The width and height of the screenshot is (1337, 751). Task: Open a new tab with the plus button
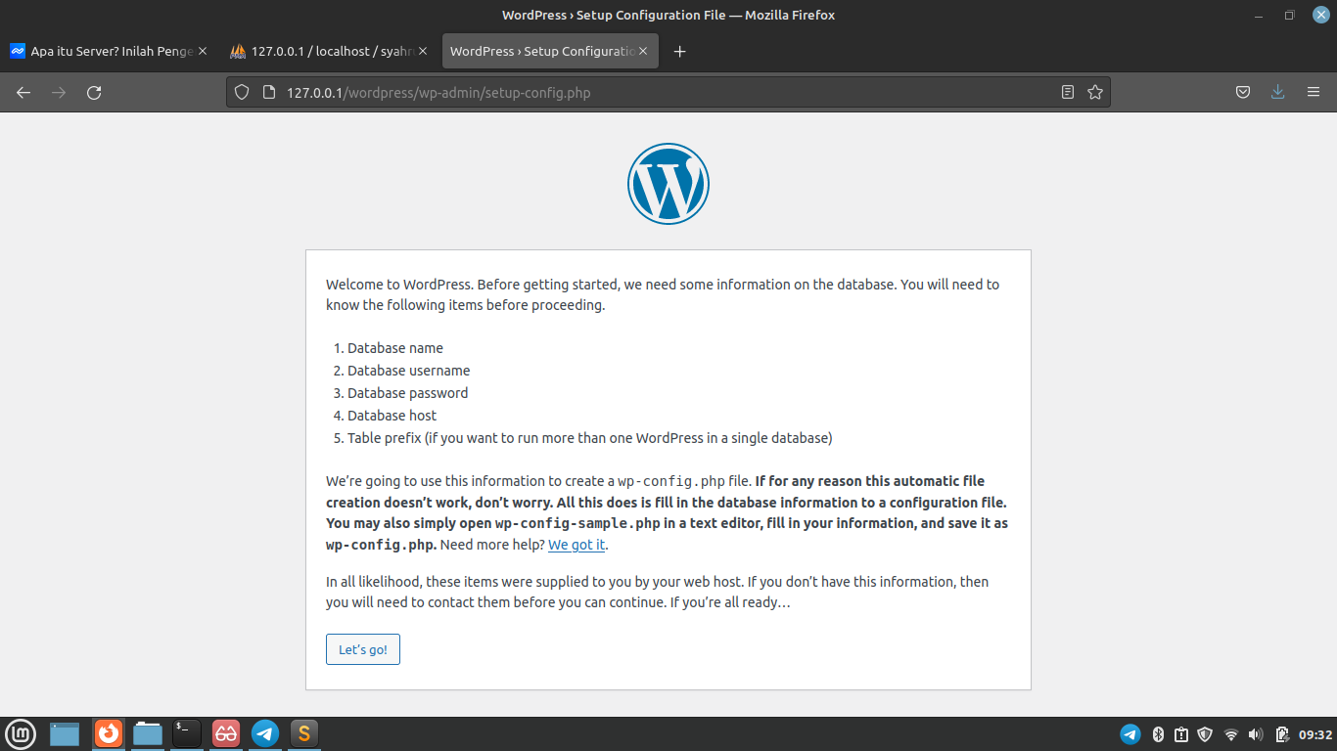click(680, 52)
